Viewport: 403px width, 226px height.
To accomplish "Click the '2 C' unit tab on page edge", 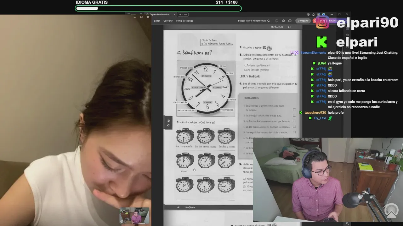I will click(168, 123).
